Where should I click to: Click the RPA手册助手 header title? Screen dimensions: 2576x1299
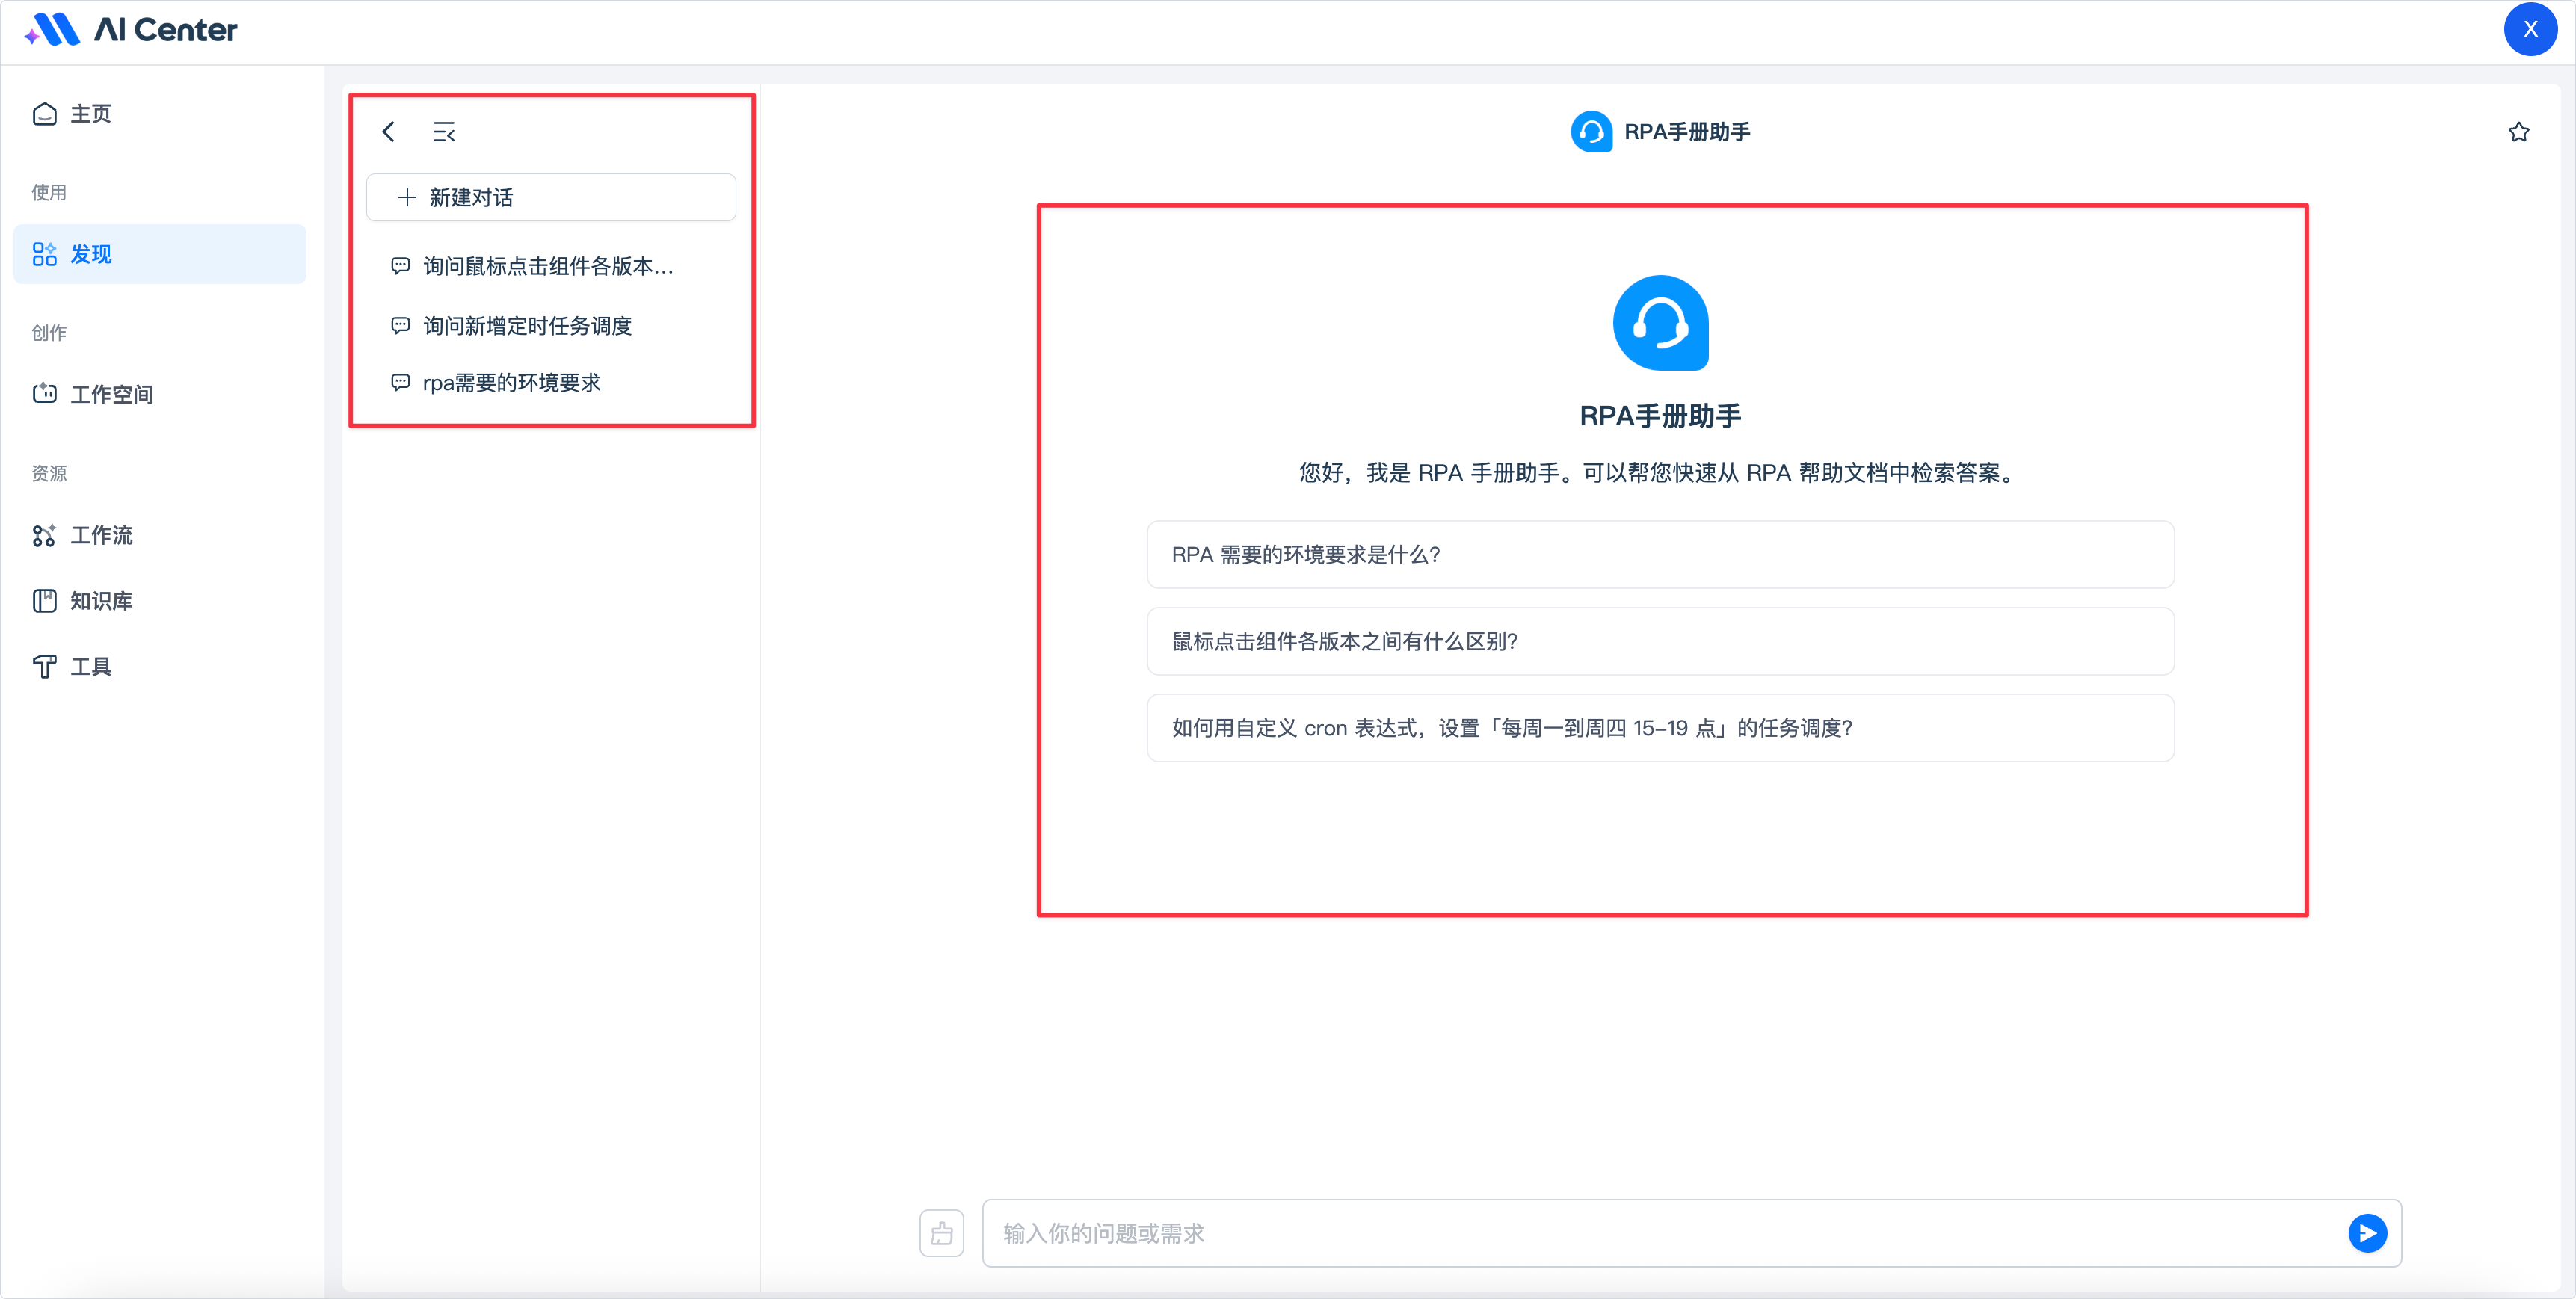tap(1687, 132)
